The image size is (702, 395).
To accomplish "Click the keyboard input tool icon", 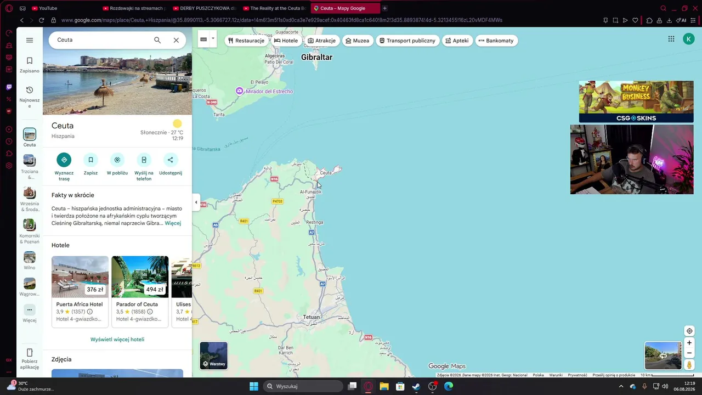I will 203,39.
